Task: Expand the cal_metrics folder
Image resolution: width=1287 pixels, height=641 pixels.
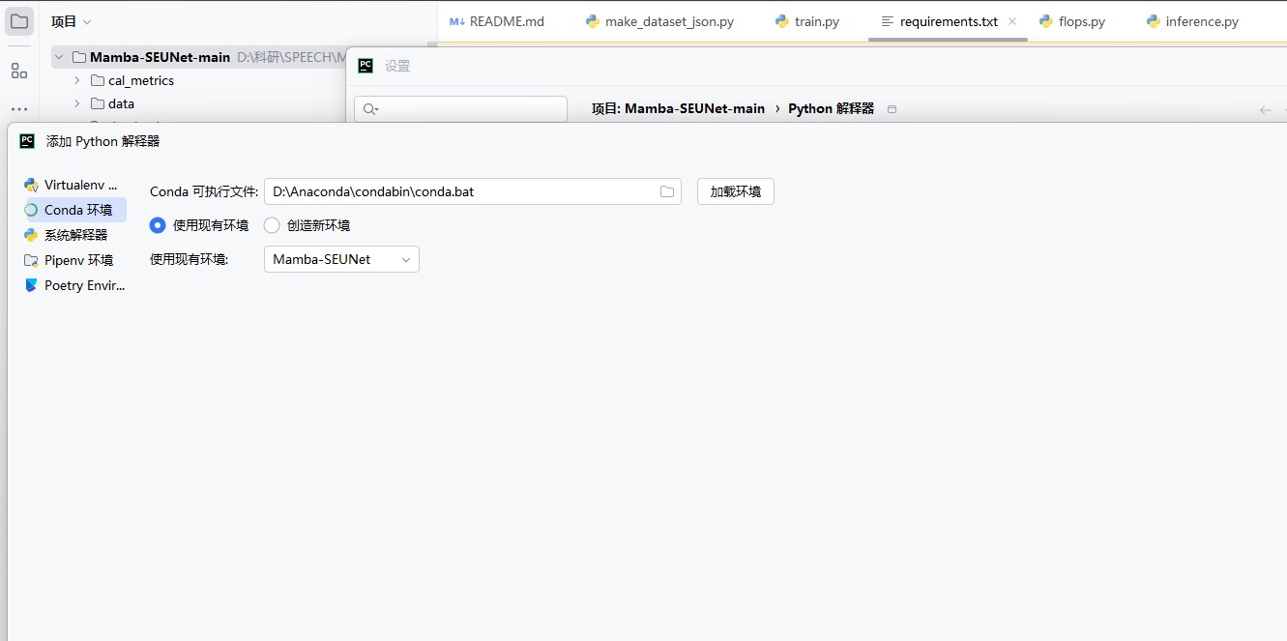Action: (76, 80)
